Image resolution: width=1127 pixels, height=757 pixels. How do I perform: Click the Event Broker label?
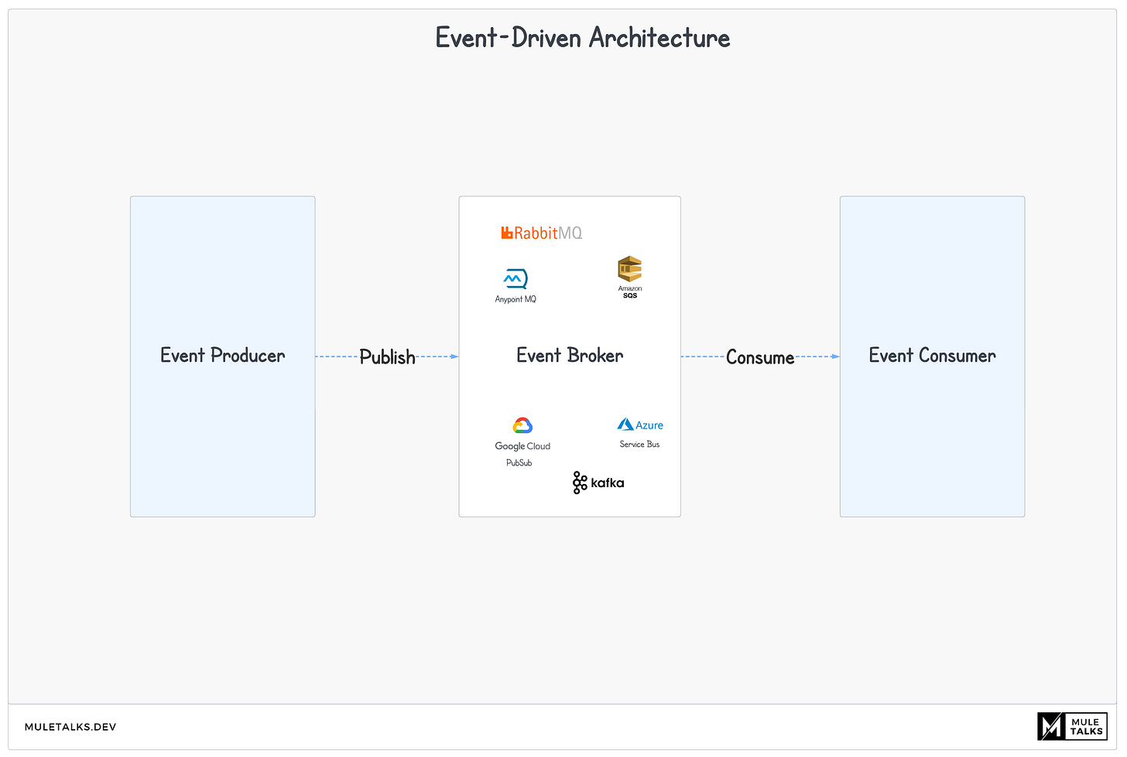[x=570, y=356]
